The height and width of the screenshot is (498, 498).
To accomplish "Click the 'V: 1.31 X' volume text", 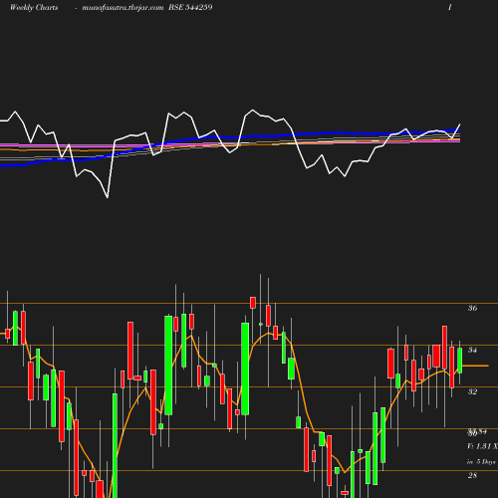I will pyautogui.click(x=482, y=446).
